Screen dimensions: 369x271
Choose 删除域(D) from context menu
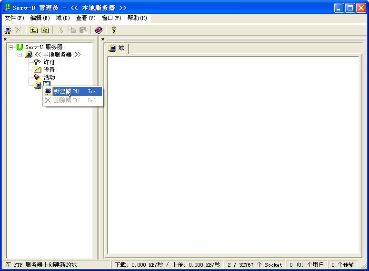(x=73, y=100)
